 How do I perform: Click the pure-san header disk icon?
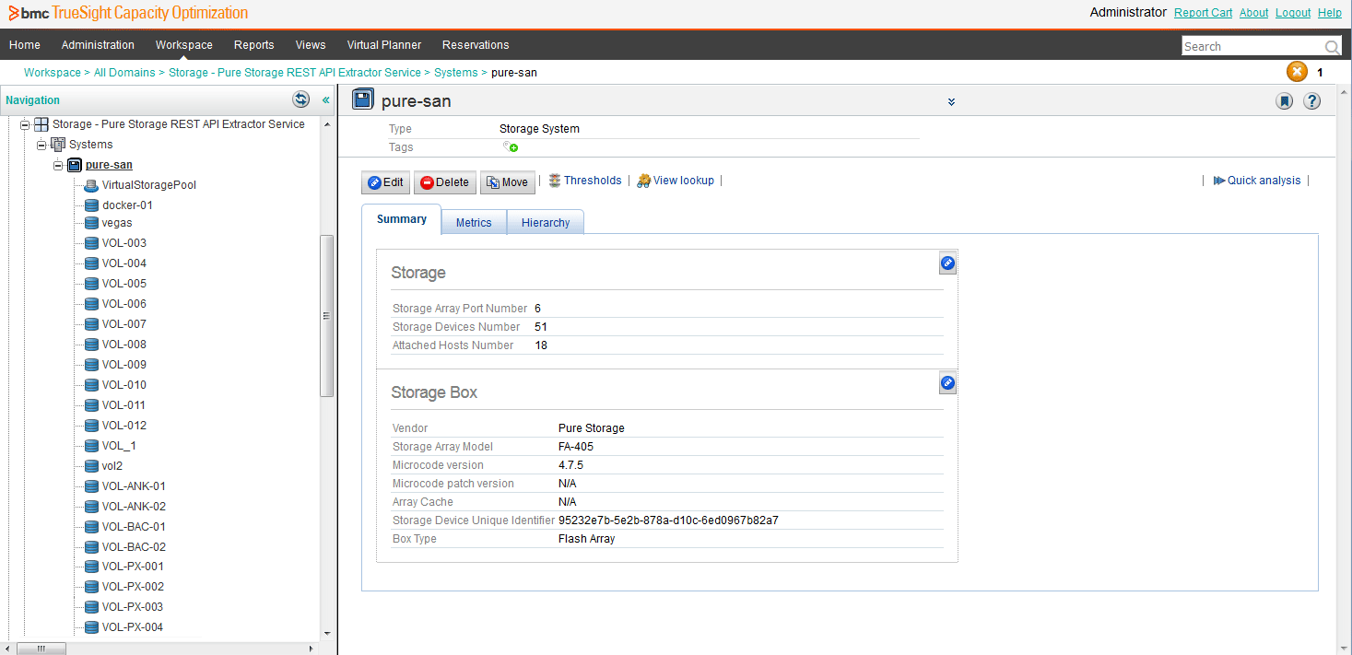point(363,100)
